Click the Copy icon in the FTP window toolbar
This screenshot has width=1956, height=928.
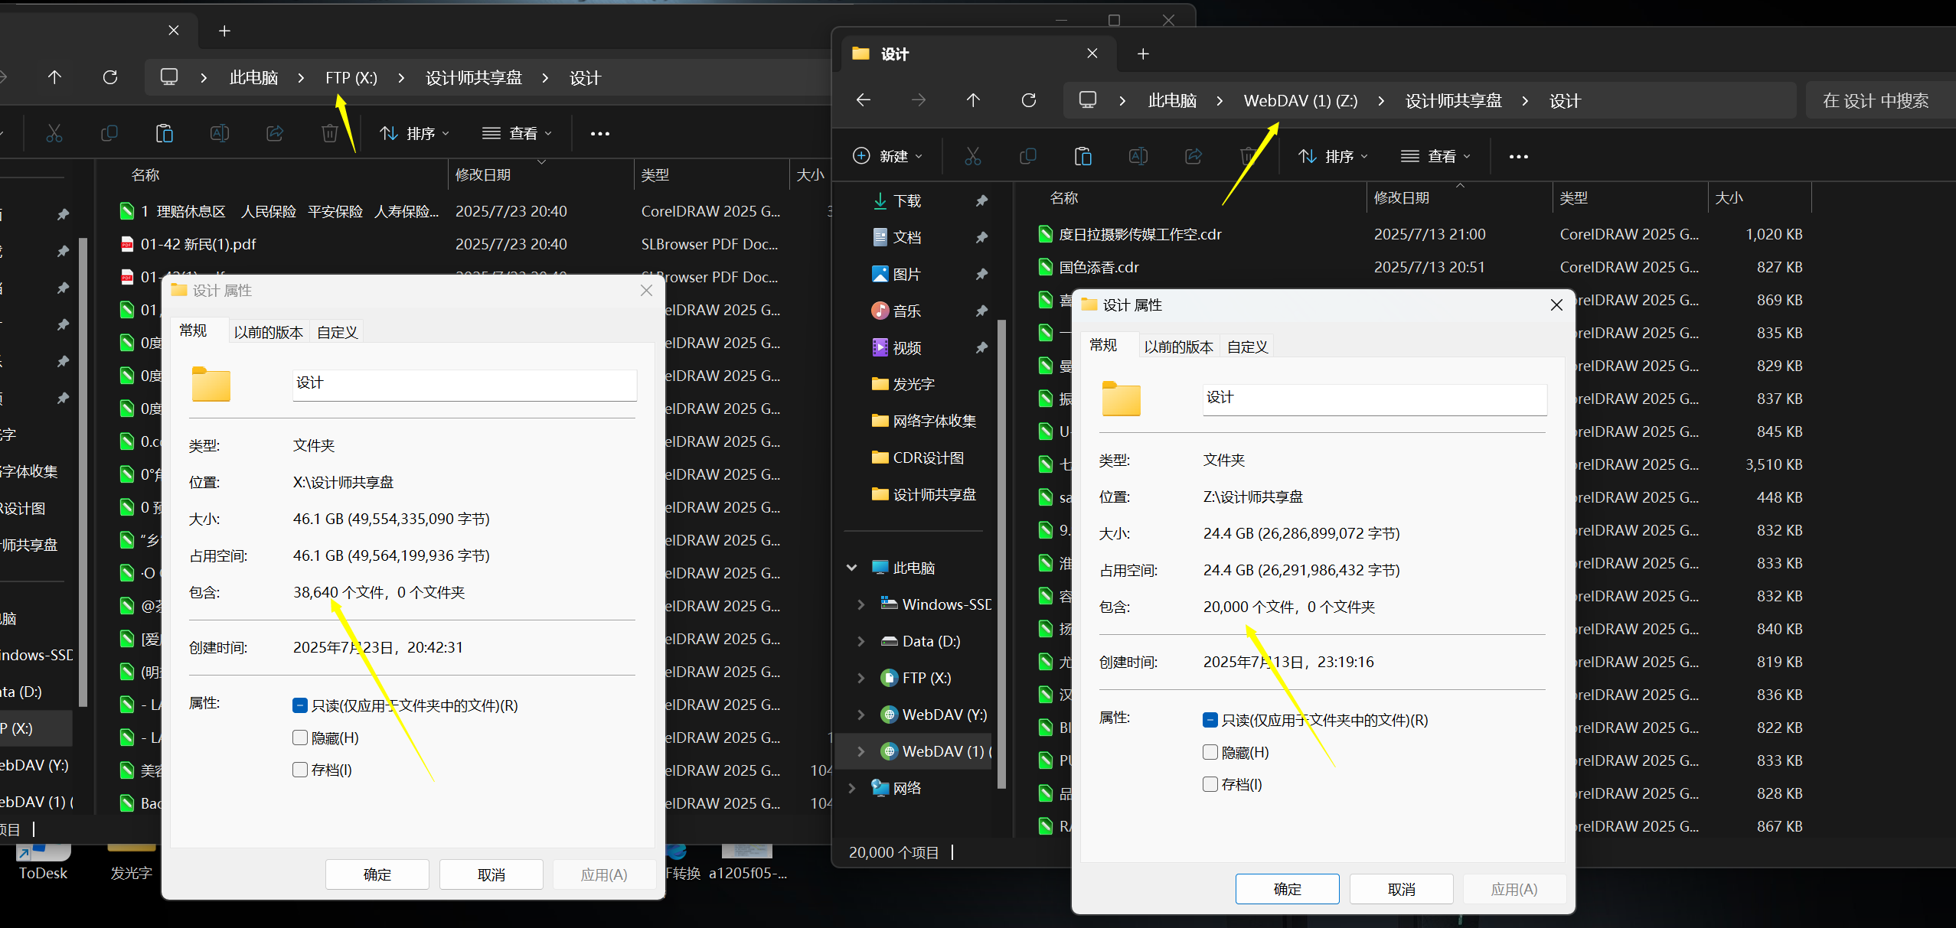tap(109, 133)
